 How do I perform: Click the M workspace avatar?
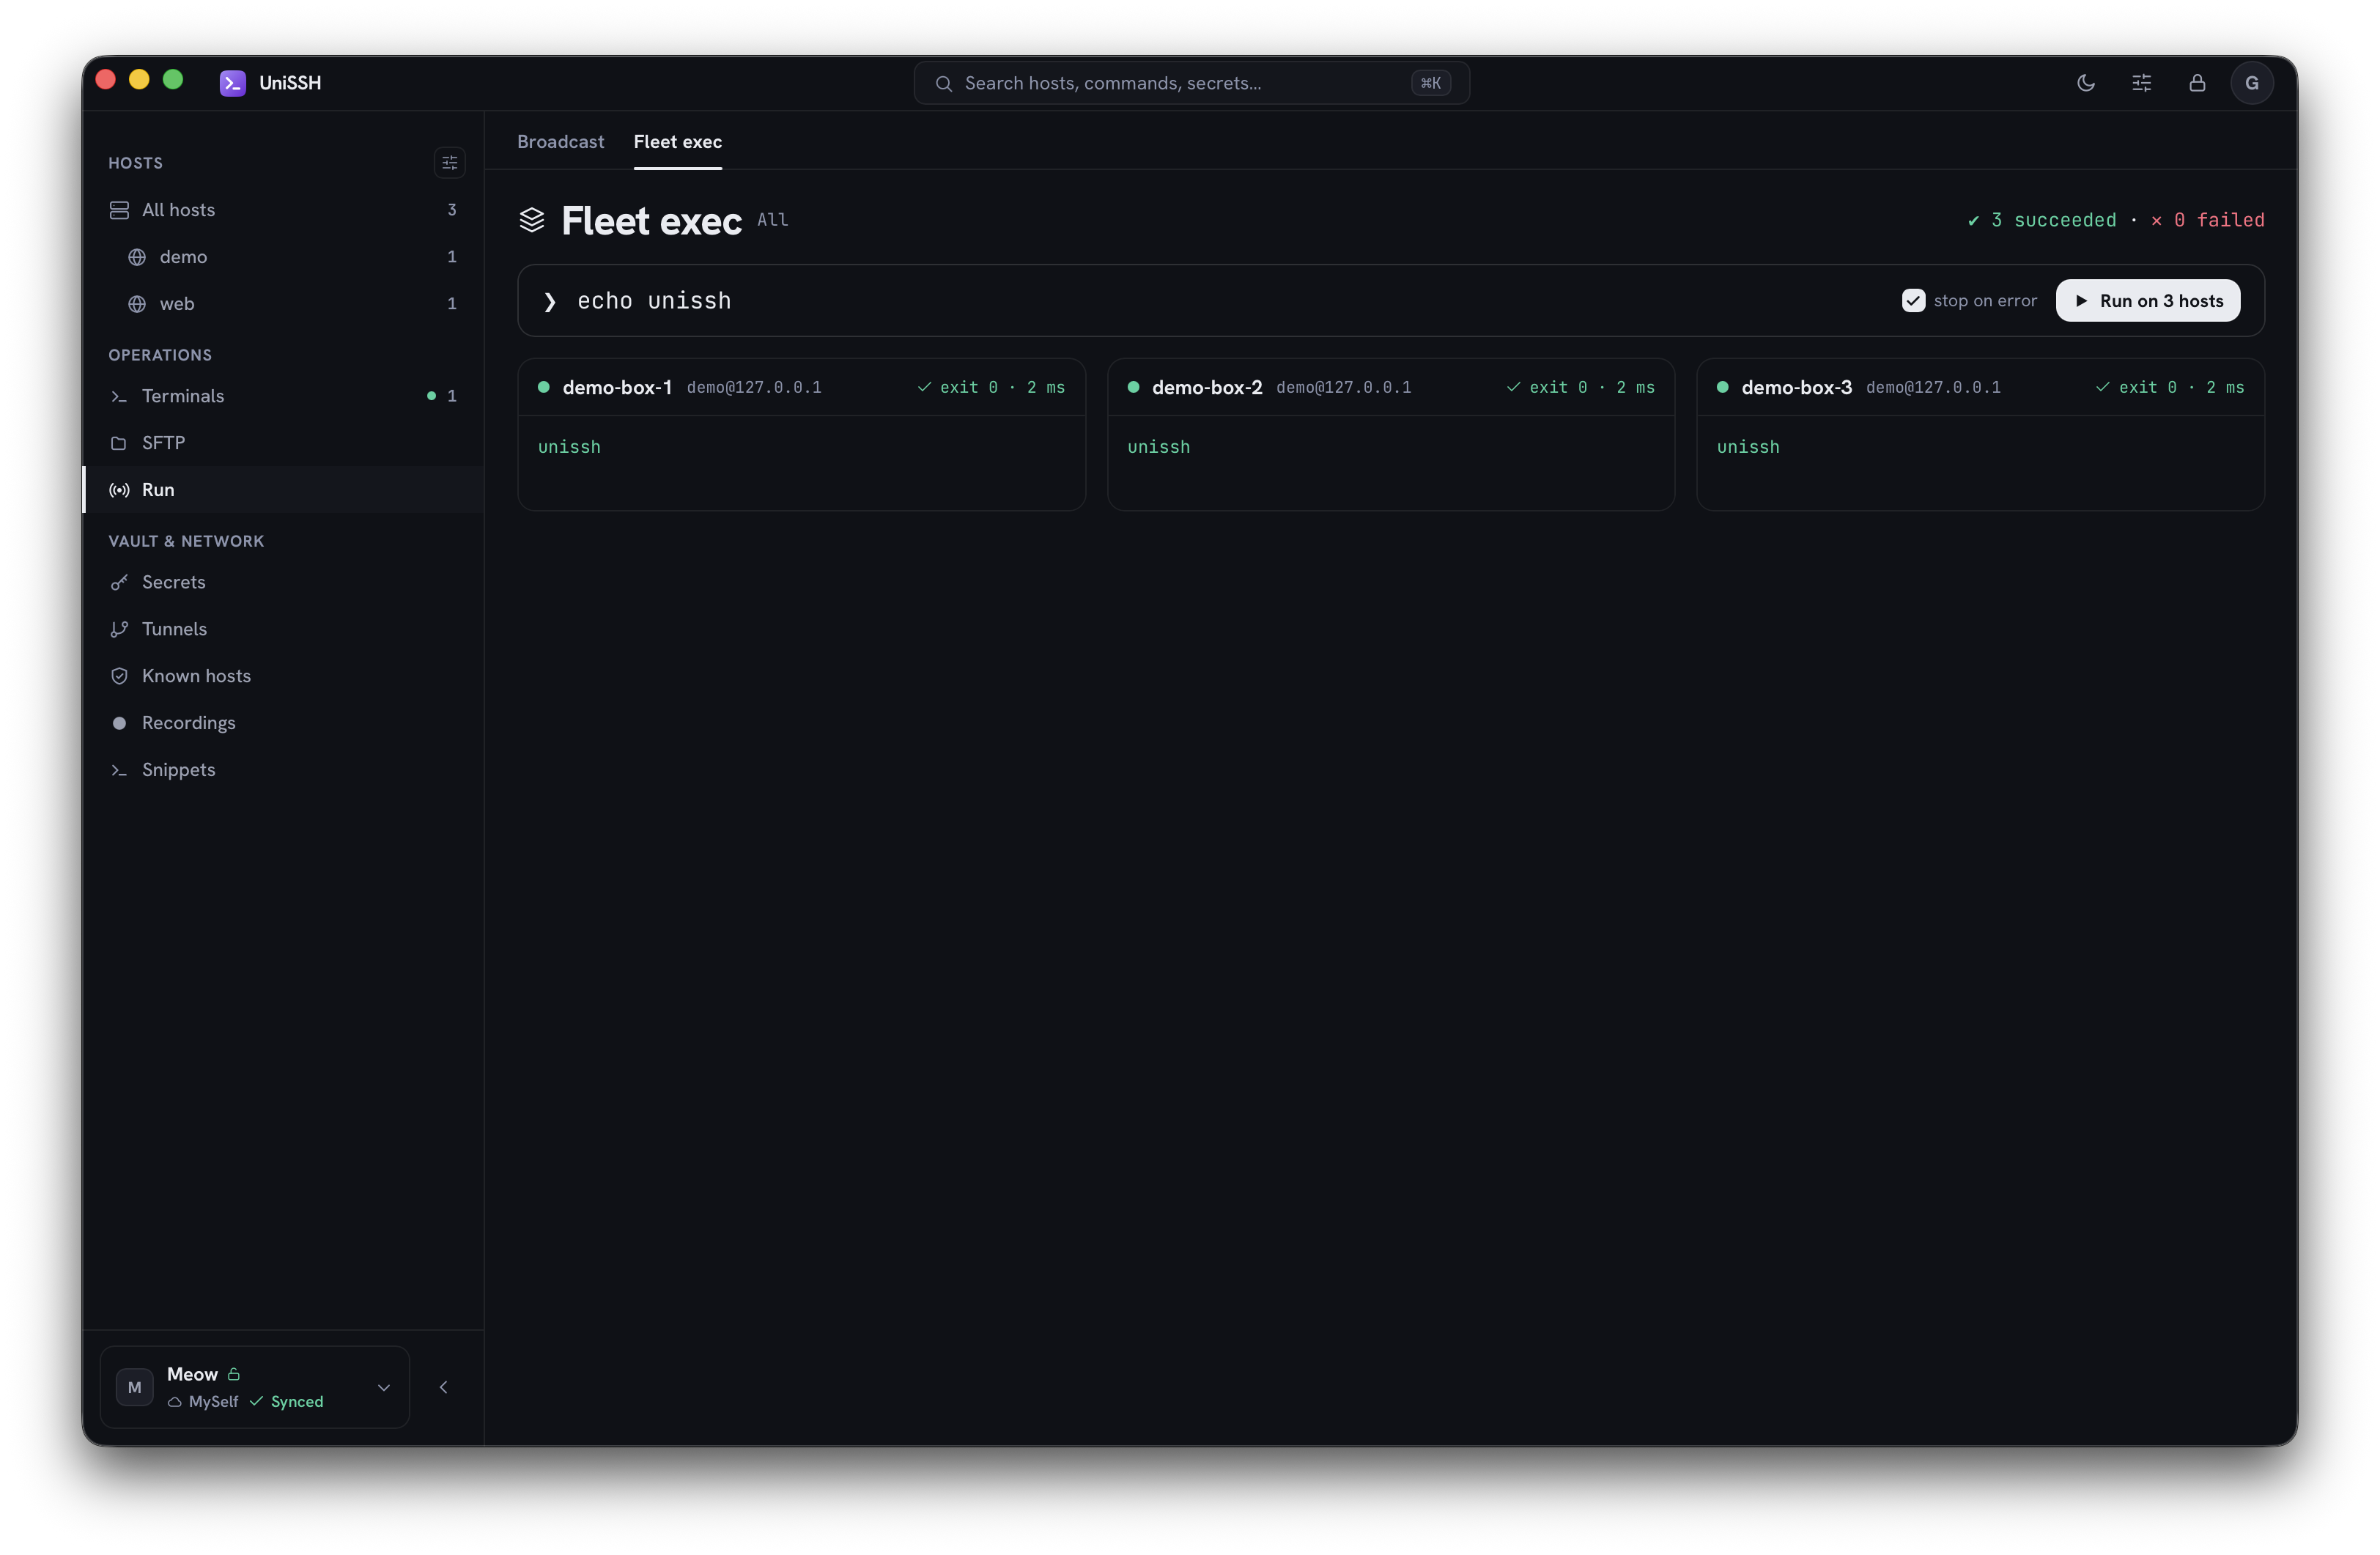[134, 1387]
